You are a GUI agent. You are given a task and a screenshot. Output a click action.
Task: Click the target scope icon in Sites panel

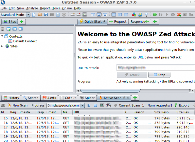point(3,29)
